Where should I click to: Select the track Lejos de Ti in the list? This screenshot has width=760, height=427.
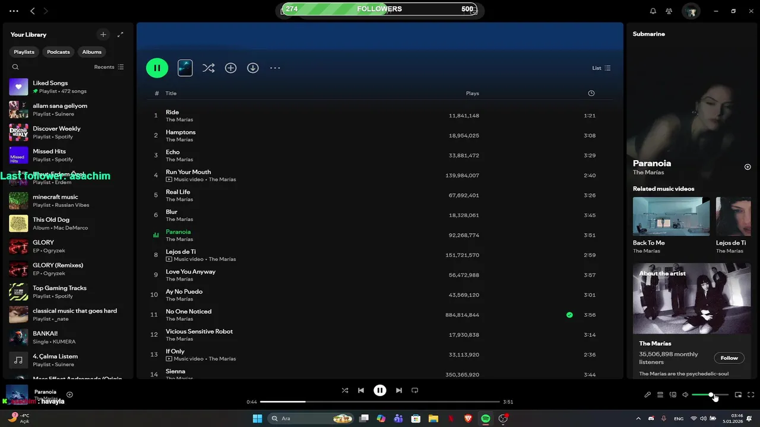click(x=380, y=255)
